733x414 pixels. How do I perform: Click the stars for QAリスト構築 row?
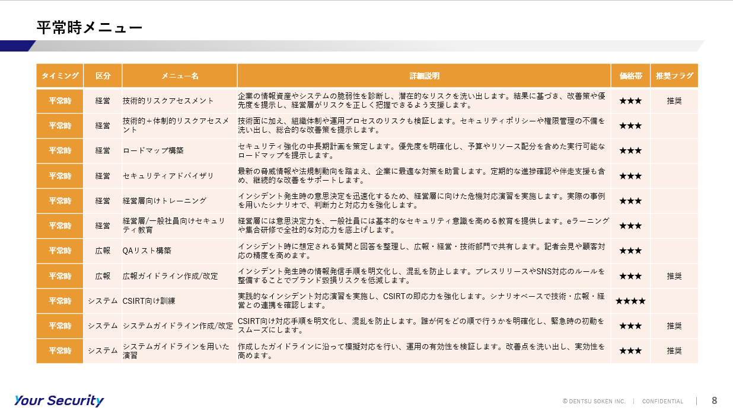tap(630, 251)
